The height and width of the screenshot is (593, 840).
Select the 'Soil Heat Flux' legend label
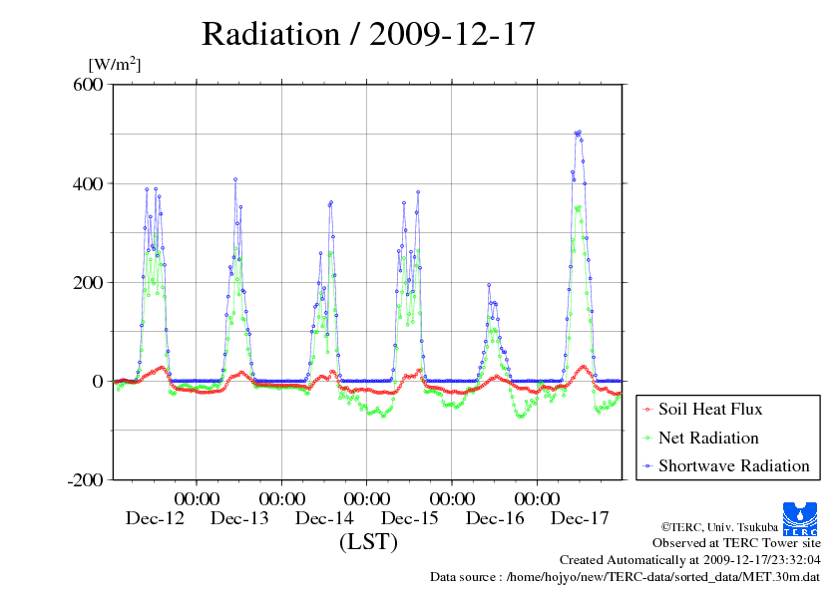coord(710,410)
